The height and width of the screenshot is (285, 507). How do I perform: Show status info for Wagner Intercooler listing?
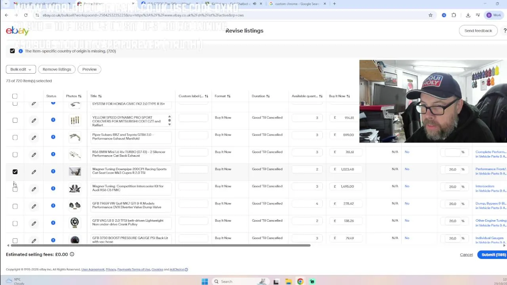53,188
